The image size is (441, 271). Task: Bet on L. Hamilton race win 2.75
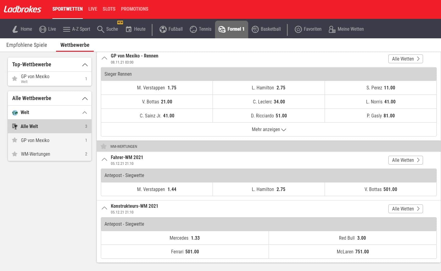click(x=269, y=88)
